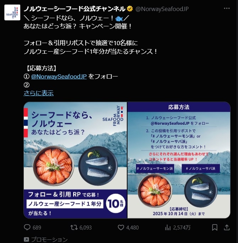This screenshot has width=238, height=243.
Task: Bookmark this post
Action: [215, 227]
